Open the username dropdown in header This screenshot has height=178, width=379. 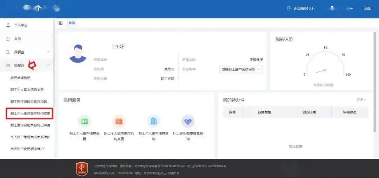click(x=352, y=8)
